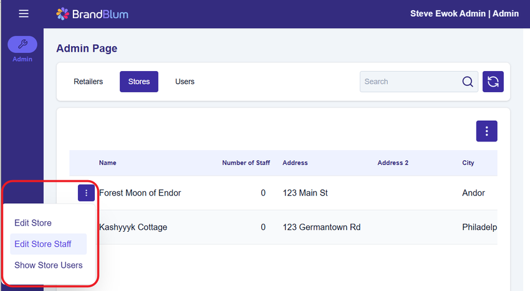
Task: Click the Forest Moon of Endor row menu
Action: [86, 193]
